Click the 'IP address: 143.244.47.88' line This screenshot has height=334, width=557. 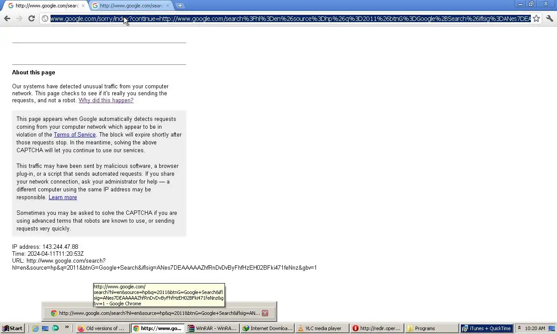coord(45,247)
